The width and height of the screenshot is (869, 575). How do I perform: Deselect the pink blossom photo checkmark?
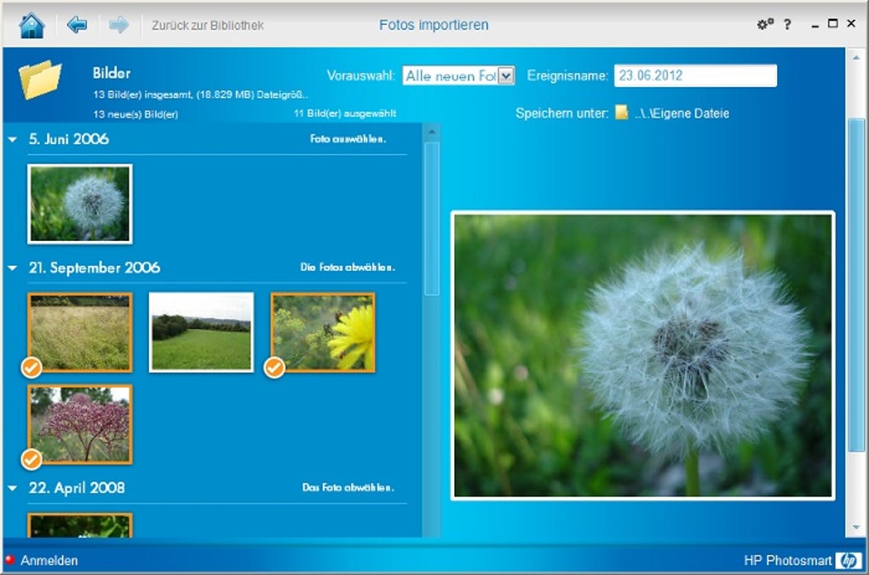click(x=31, y=461)
